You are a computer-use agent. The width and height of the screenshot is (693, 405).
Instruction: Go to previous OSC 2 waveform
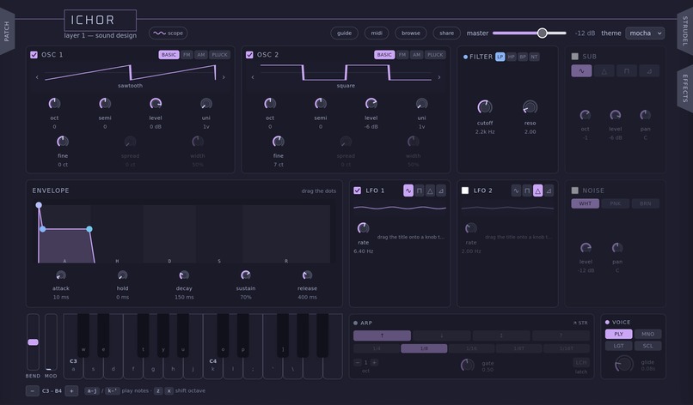pyautogui.click(x=253, y=77)
